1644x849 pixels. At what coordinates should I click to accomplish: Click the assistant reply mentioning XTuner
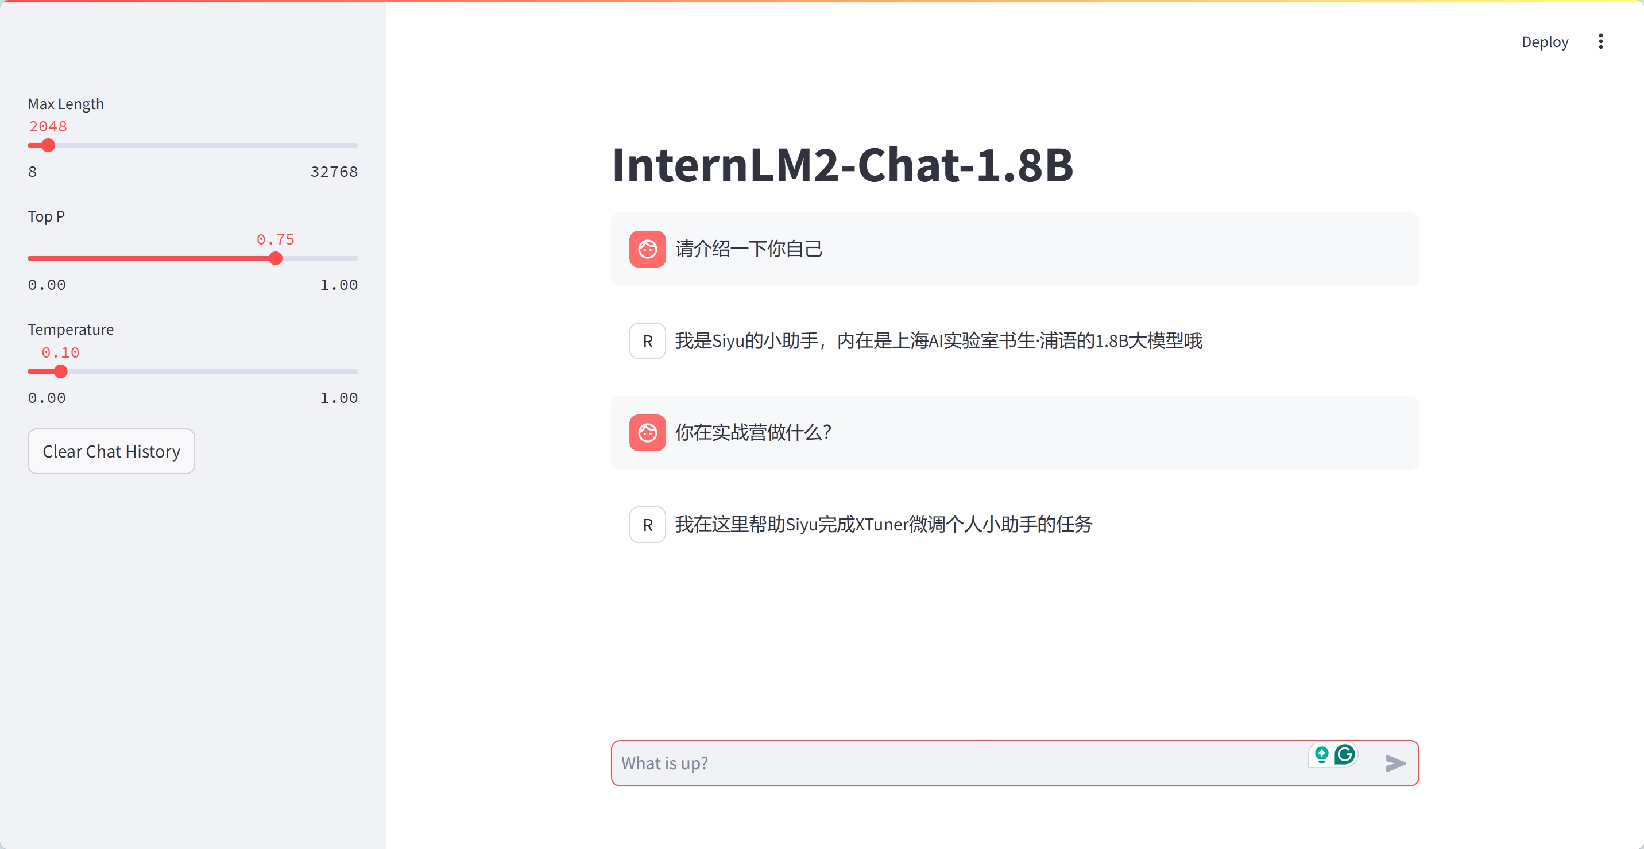pos(883,524)
